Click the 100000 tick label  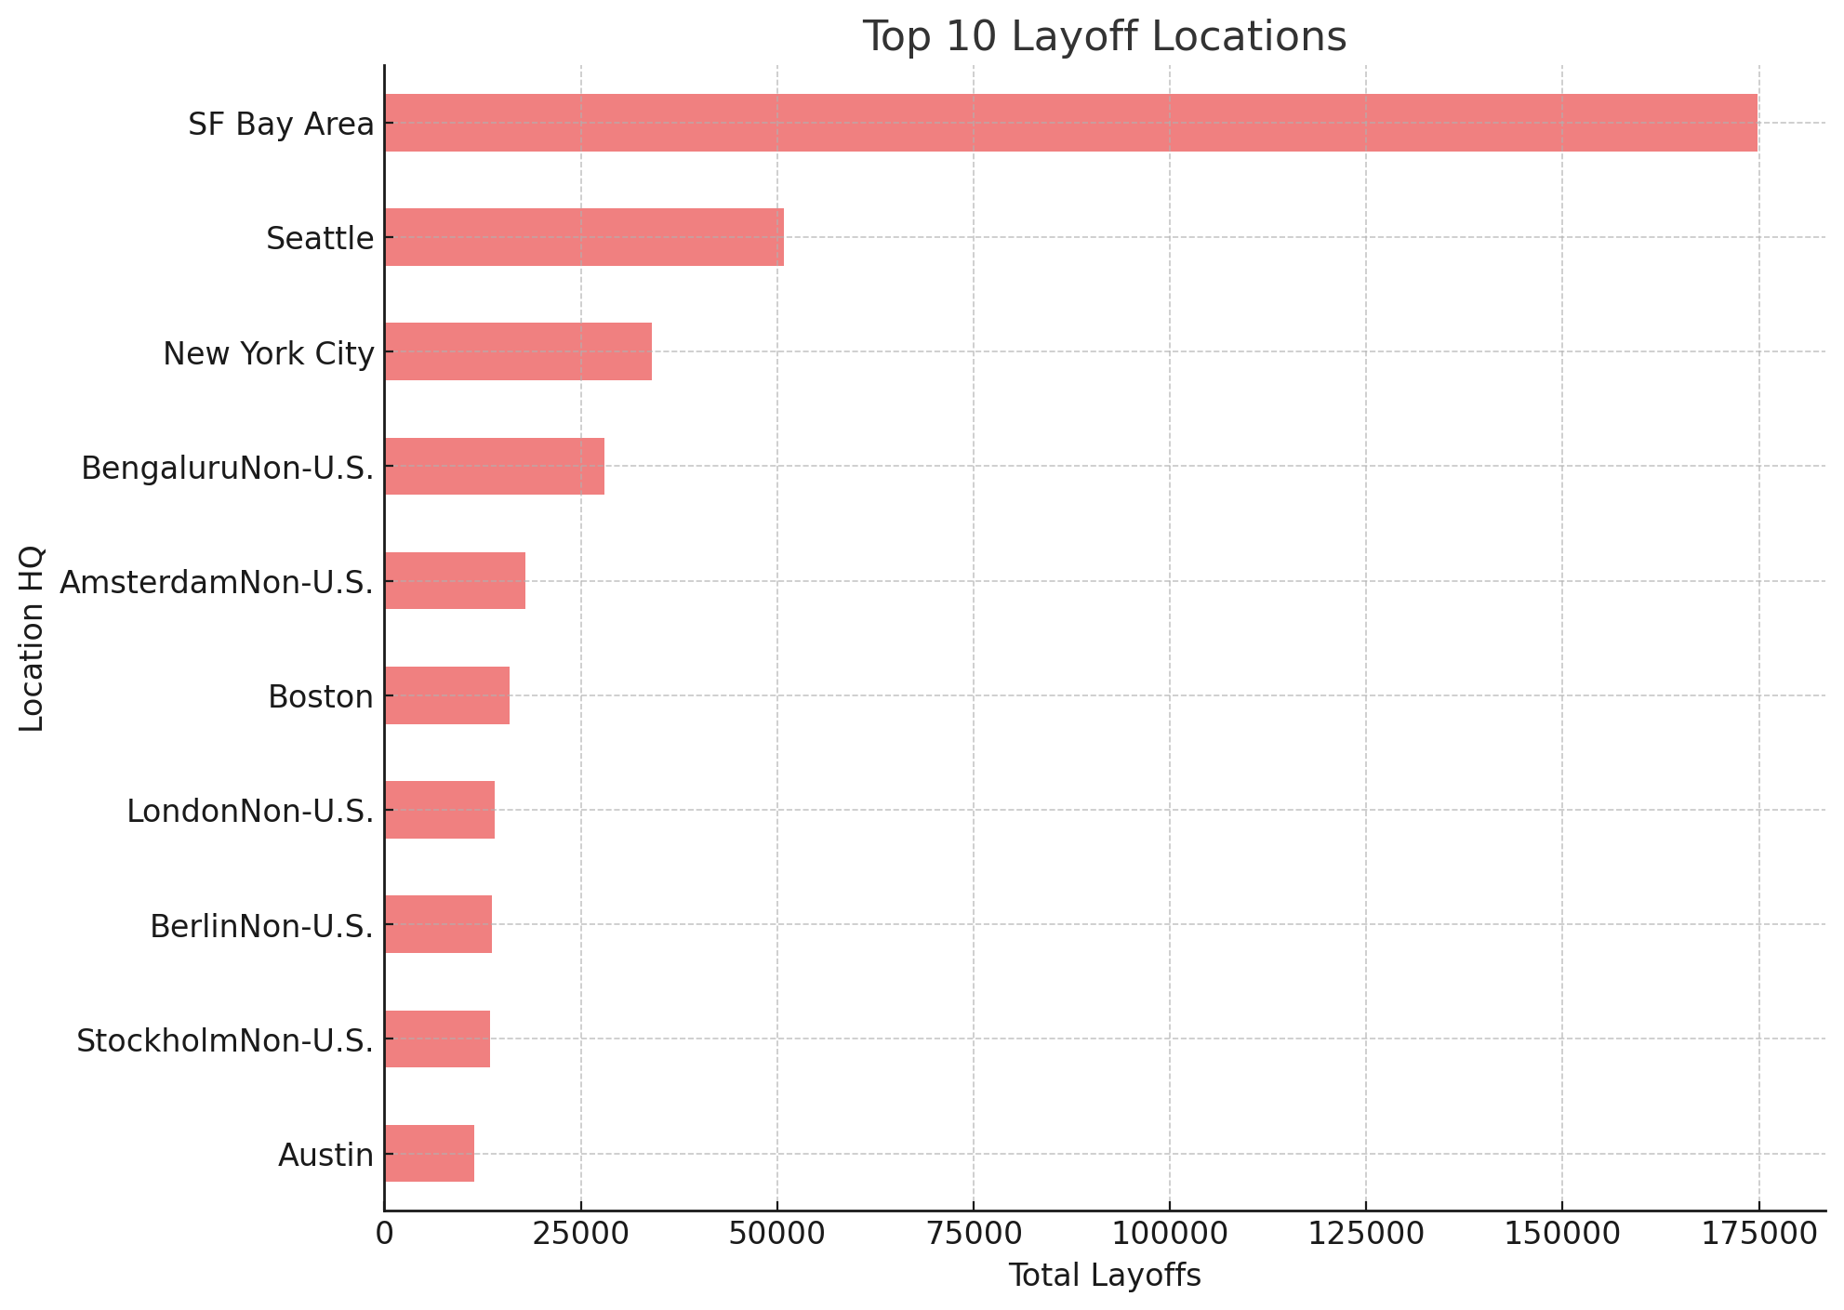tap(1169, 1235)
